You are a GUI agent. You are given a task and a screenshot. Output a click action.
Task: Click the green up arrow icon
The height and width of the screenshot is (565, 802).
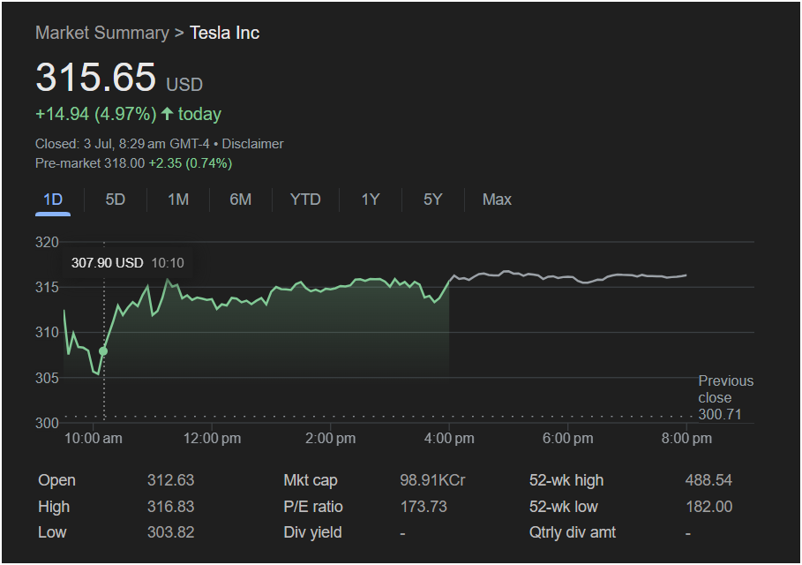click(x=168, y=113)
